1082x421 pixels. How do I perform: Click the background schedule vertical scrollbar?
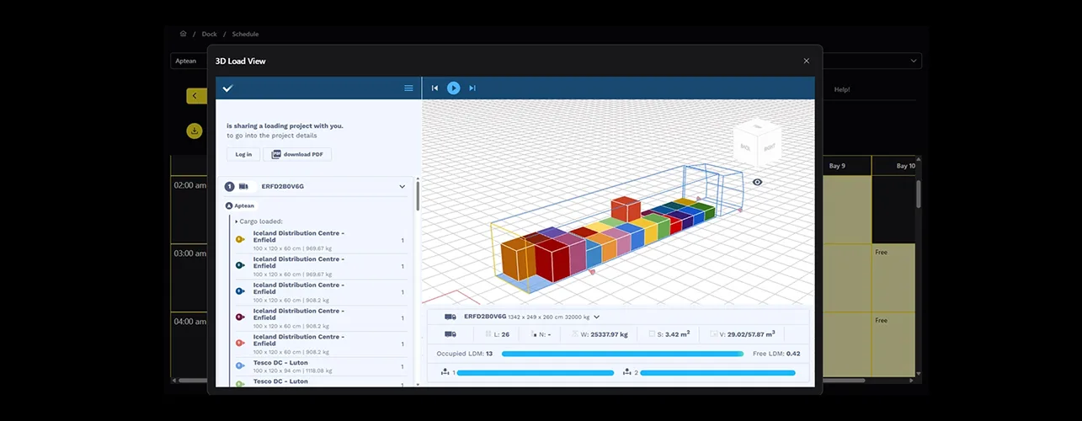click(919, 194)
